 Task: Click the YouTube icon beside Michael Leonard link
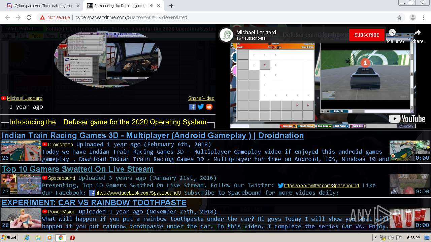[x=4, y=98]
